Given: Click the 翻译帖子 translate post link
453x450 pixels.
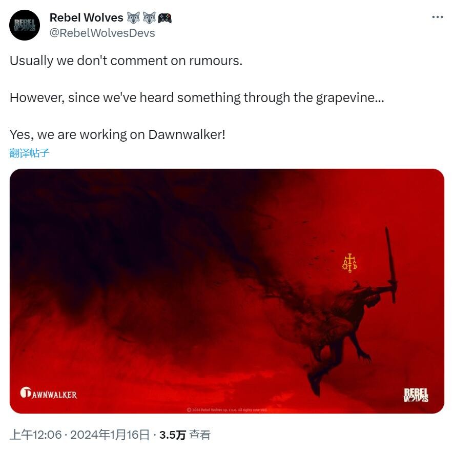Looking at the screenshot, I should (29, 153).
